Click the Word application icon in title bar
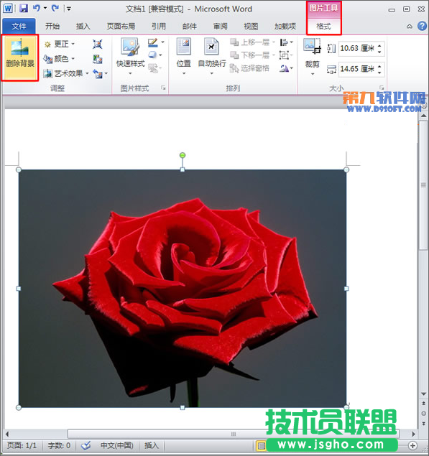This screenshot has width=429, height=456. coord(8,9)
